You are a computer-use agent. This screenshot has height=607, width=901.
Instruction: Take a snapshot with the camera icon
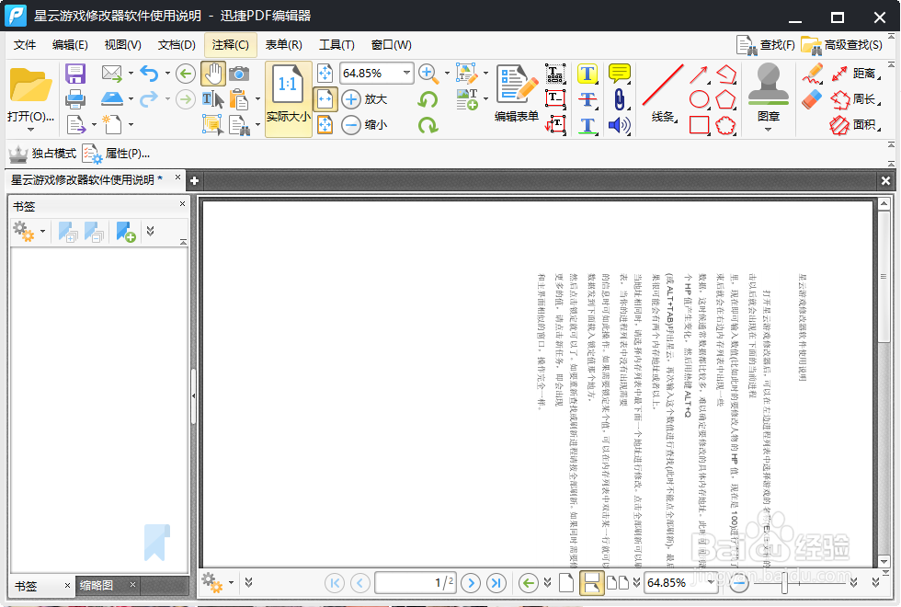pyautogui.click(x=239, y=74)
